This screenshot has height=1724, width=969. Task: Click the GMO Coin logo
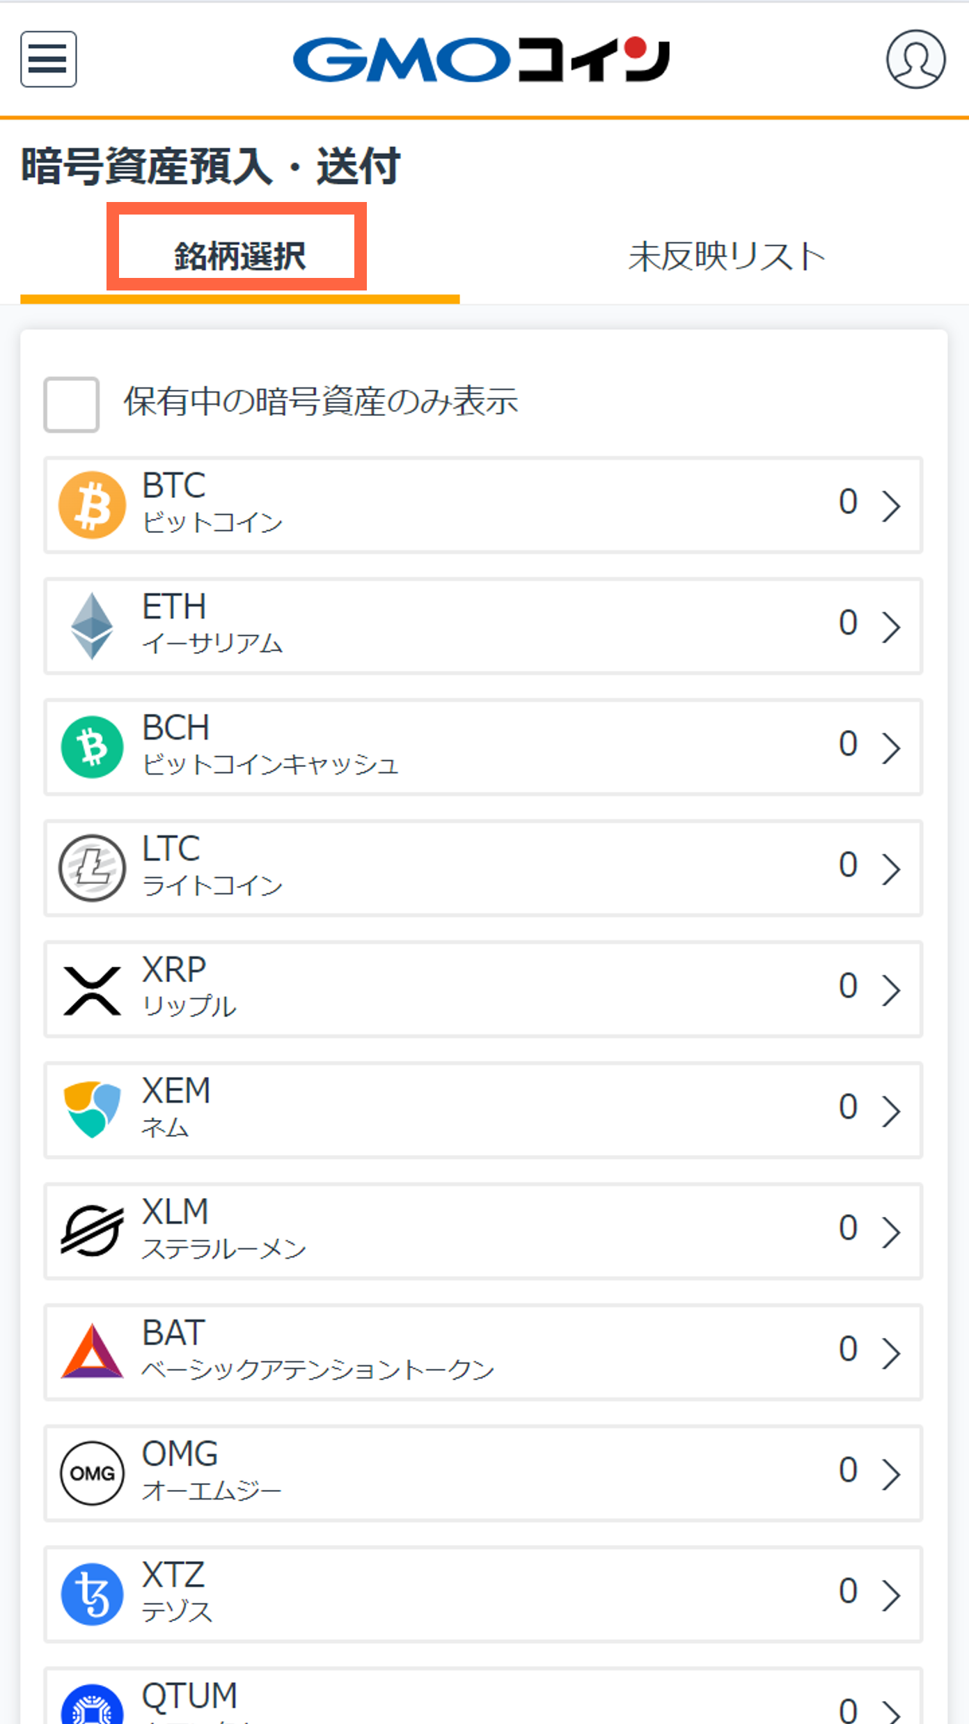pos(481,59)
